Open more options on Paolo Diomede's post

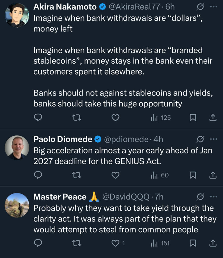pyautogui.click(x=213, y=139)
